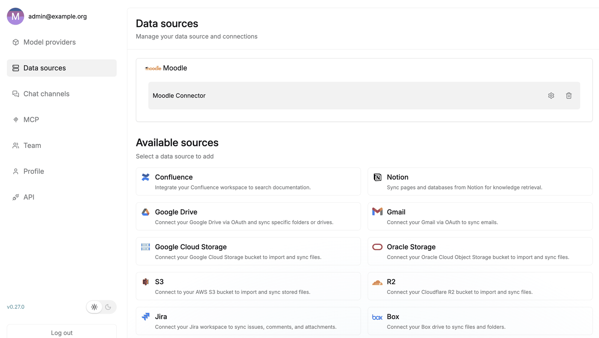Open the API page
This screenshot has width=599, height=338.
(x=62, y=197)
